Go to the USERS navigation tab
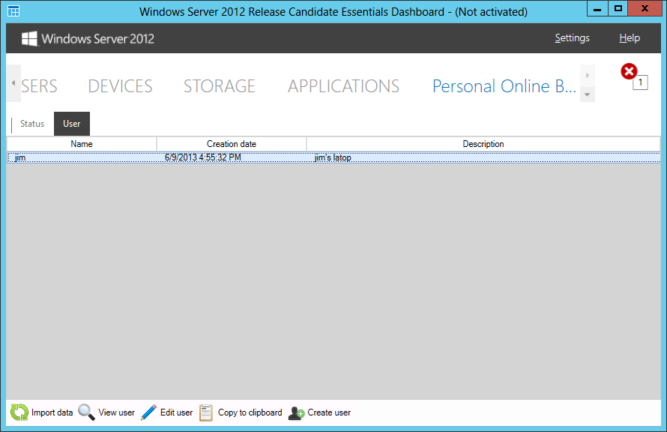 [x=39, y=86]
